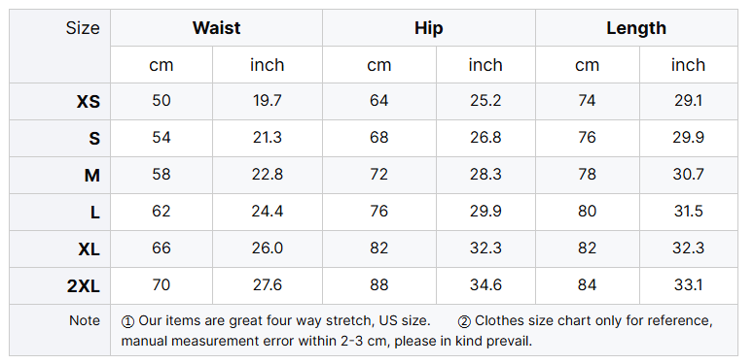754x364 pixels.
Task: Select the Size header cell
Action: (x=60, y=46)
